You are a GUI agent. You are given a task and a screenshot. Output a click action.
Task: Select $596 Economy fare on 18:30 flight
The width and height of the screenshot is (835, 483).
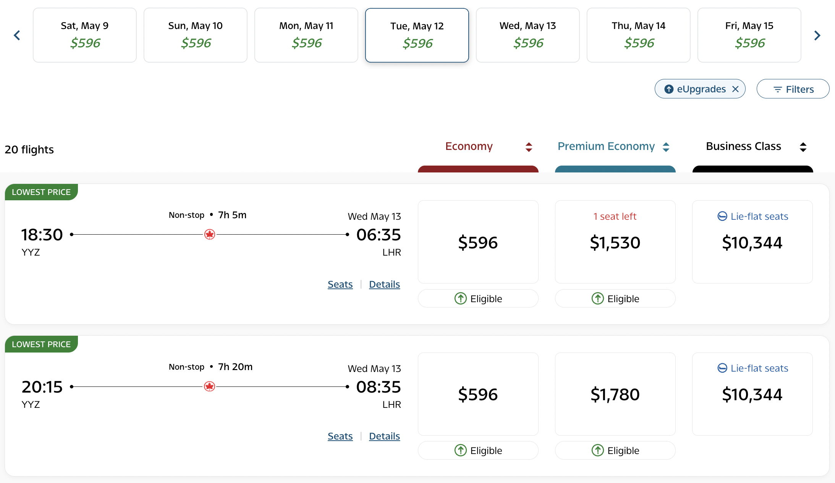pos(478,242)
